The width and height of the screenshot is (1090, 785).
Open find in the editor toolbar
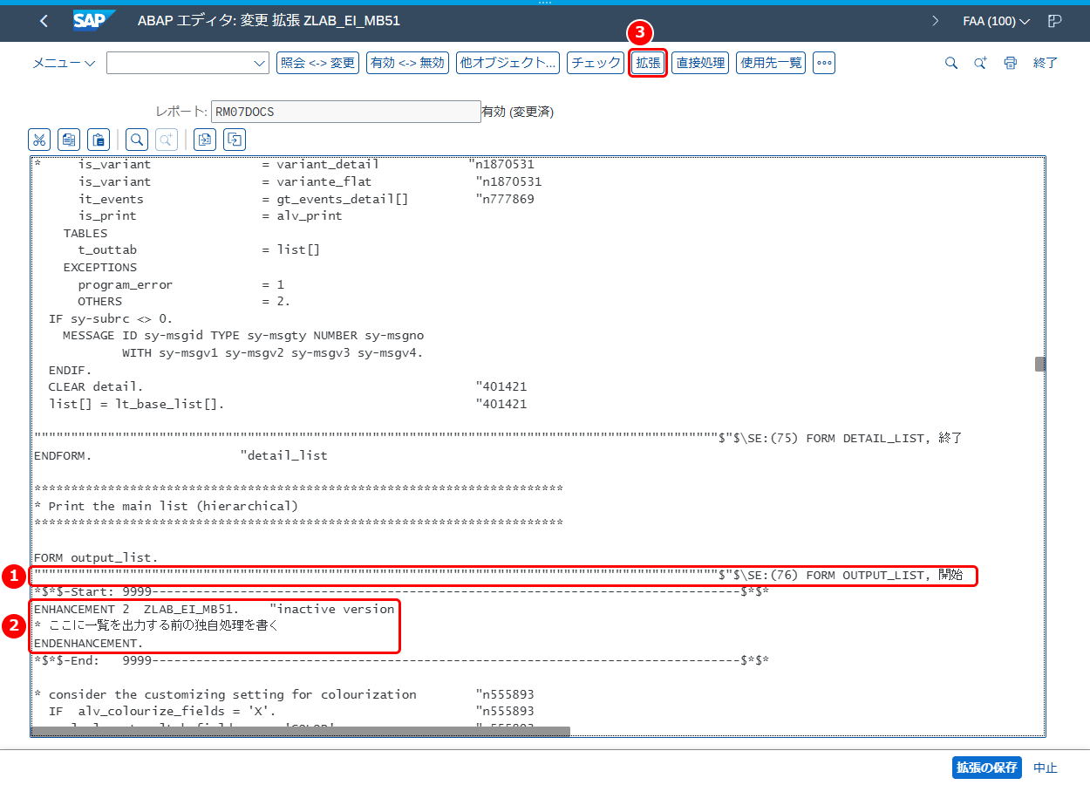coord(137,140)
